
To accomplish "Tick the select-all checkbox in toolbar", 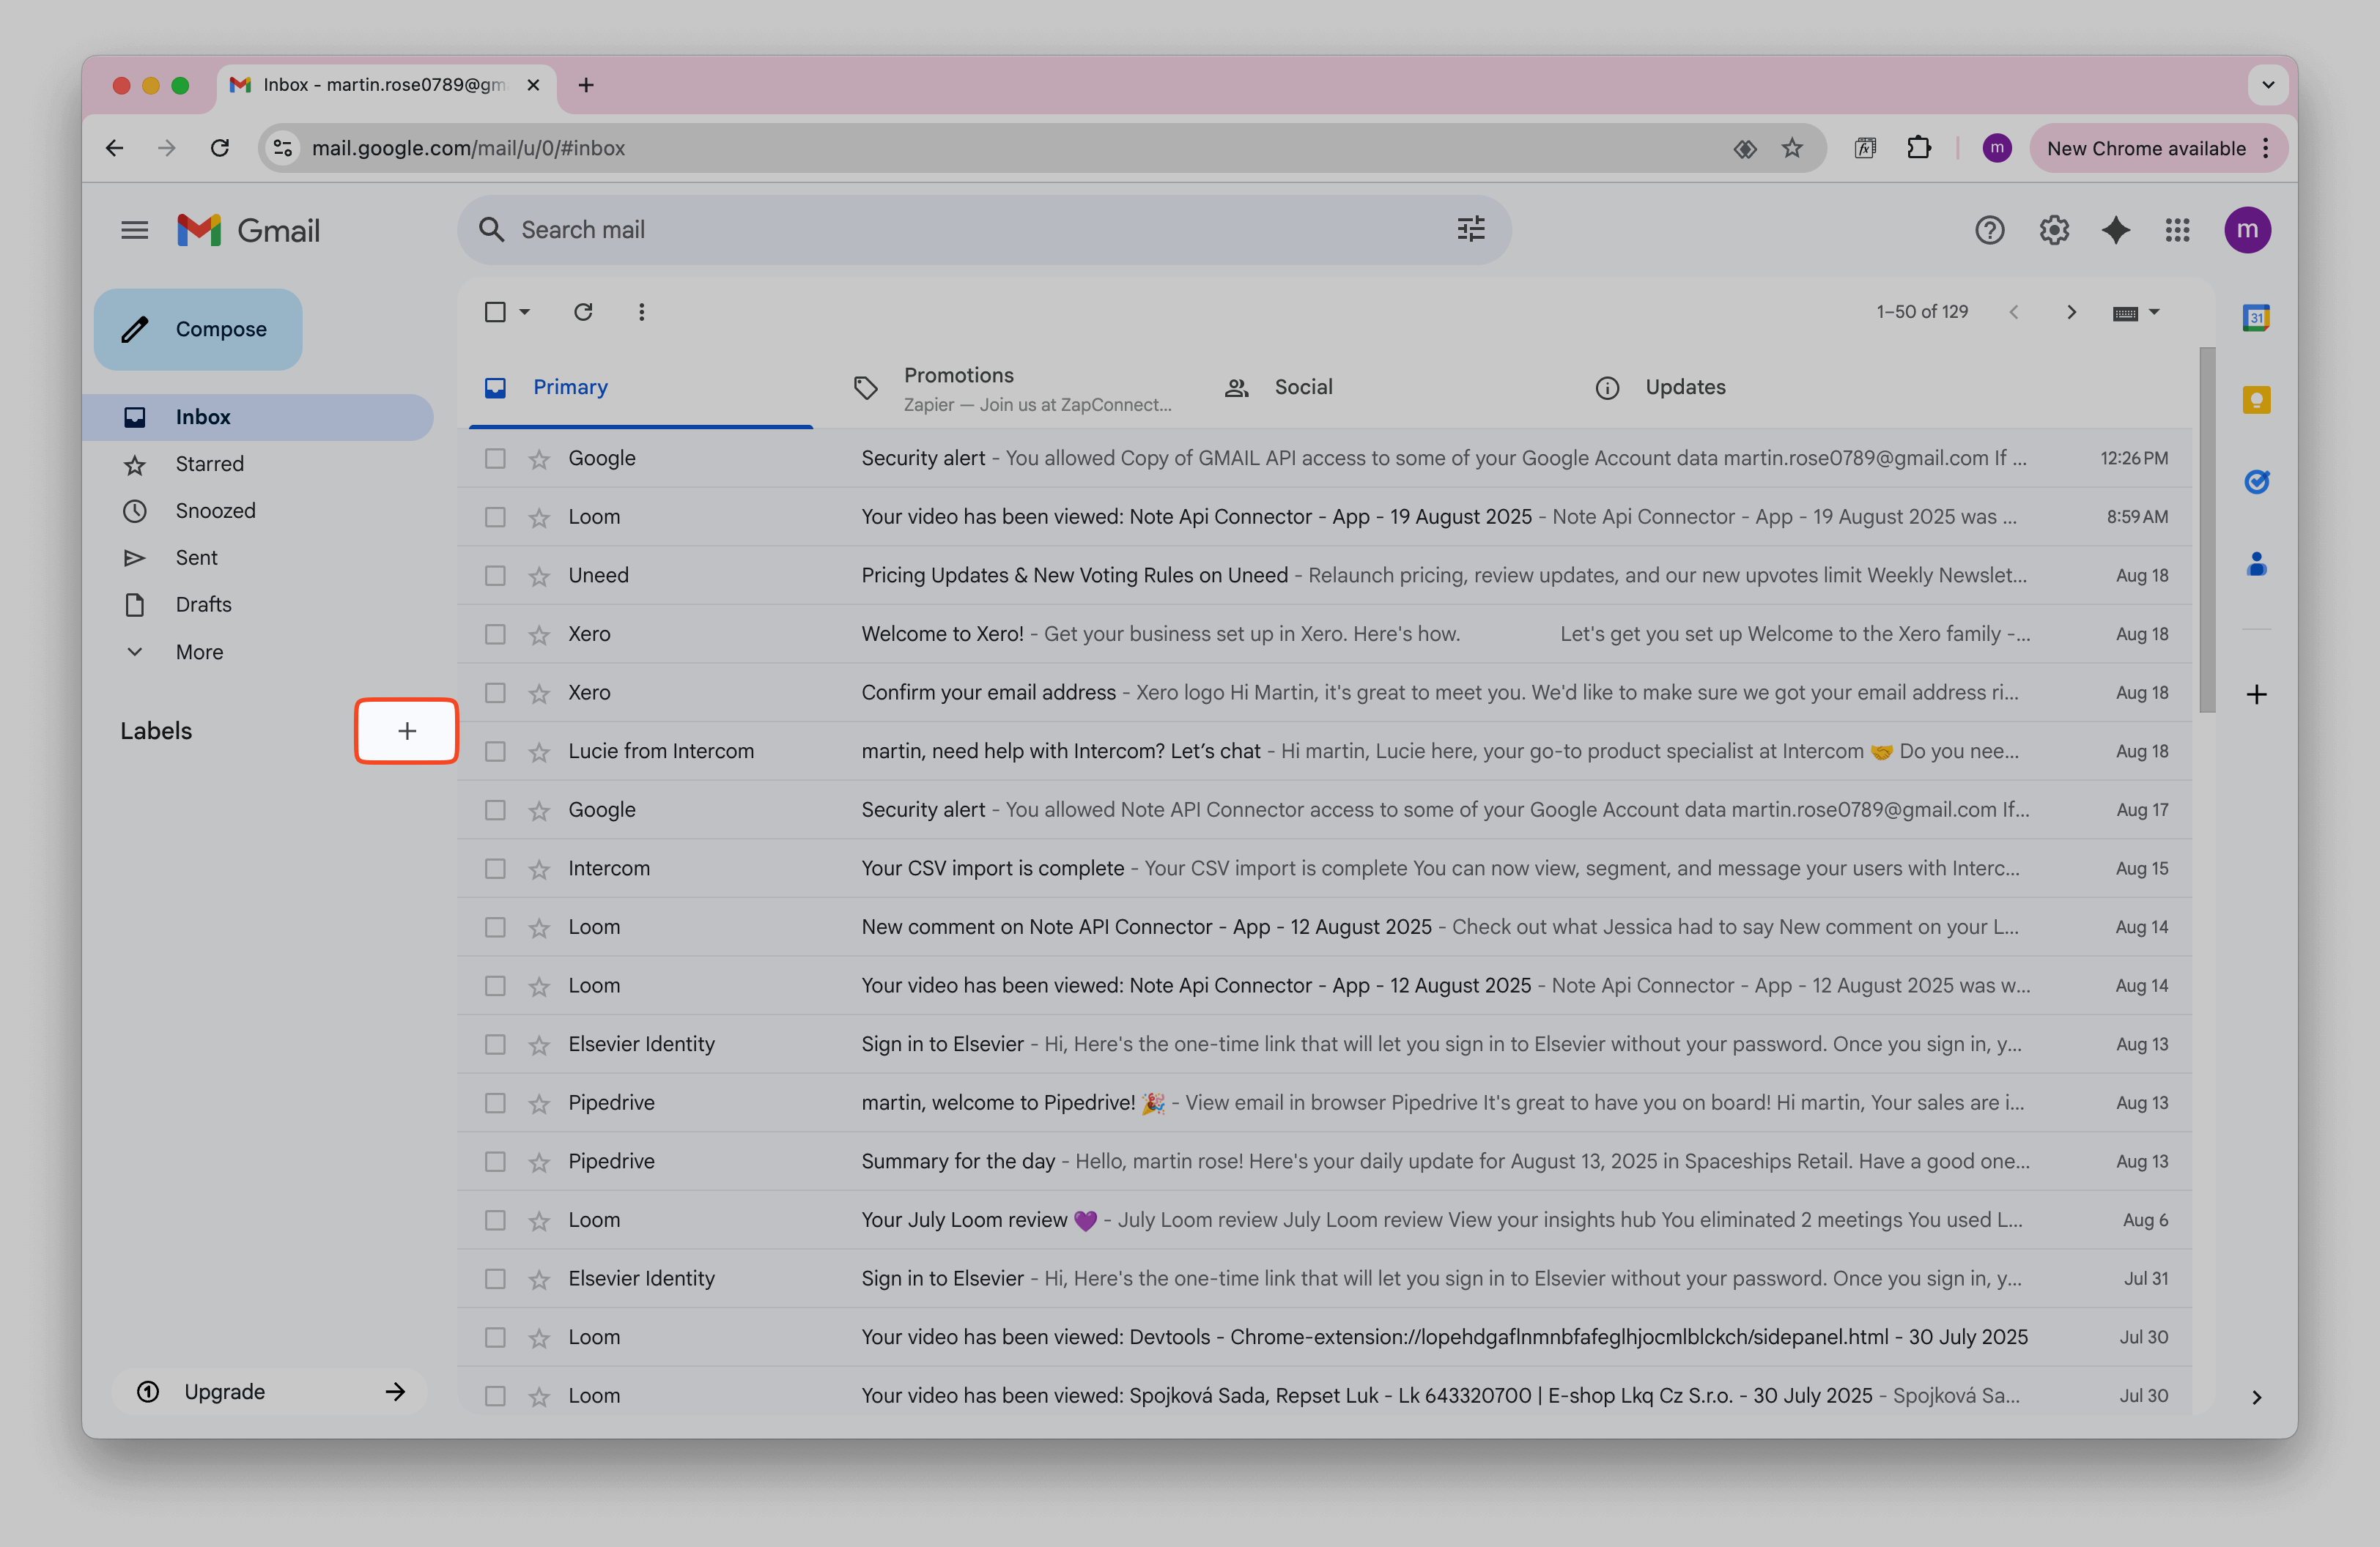I will 495,312.
